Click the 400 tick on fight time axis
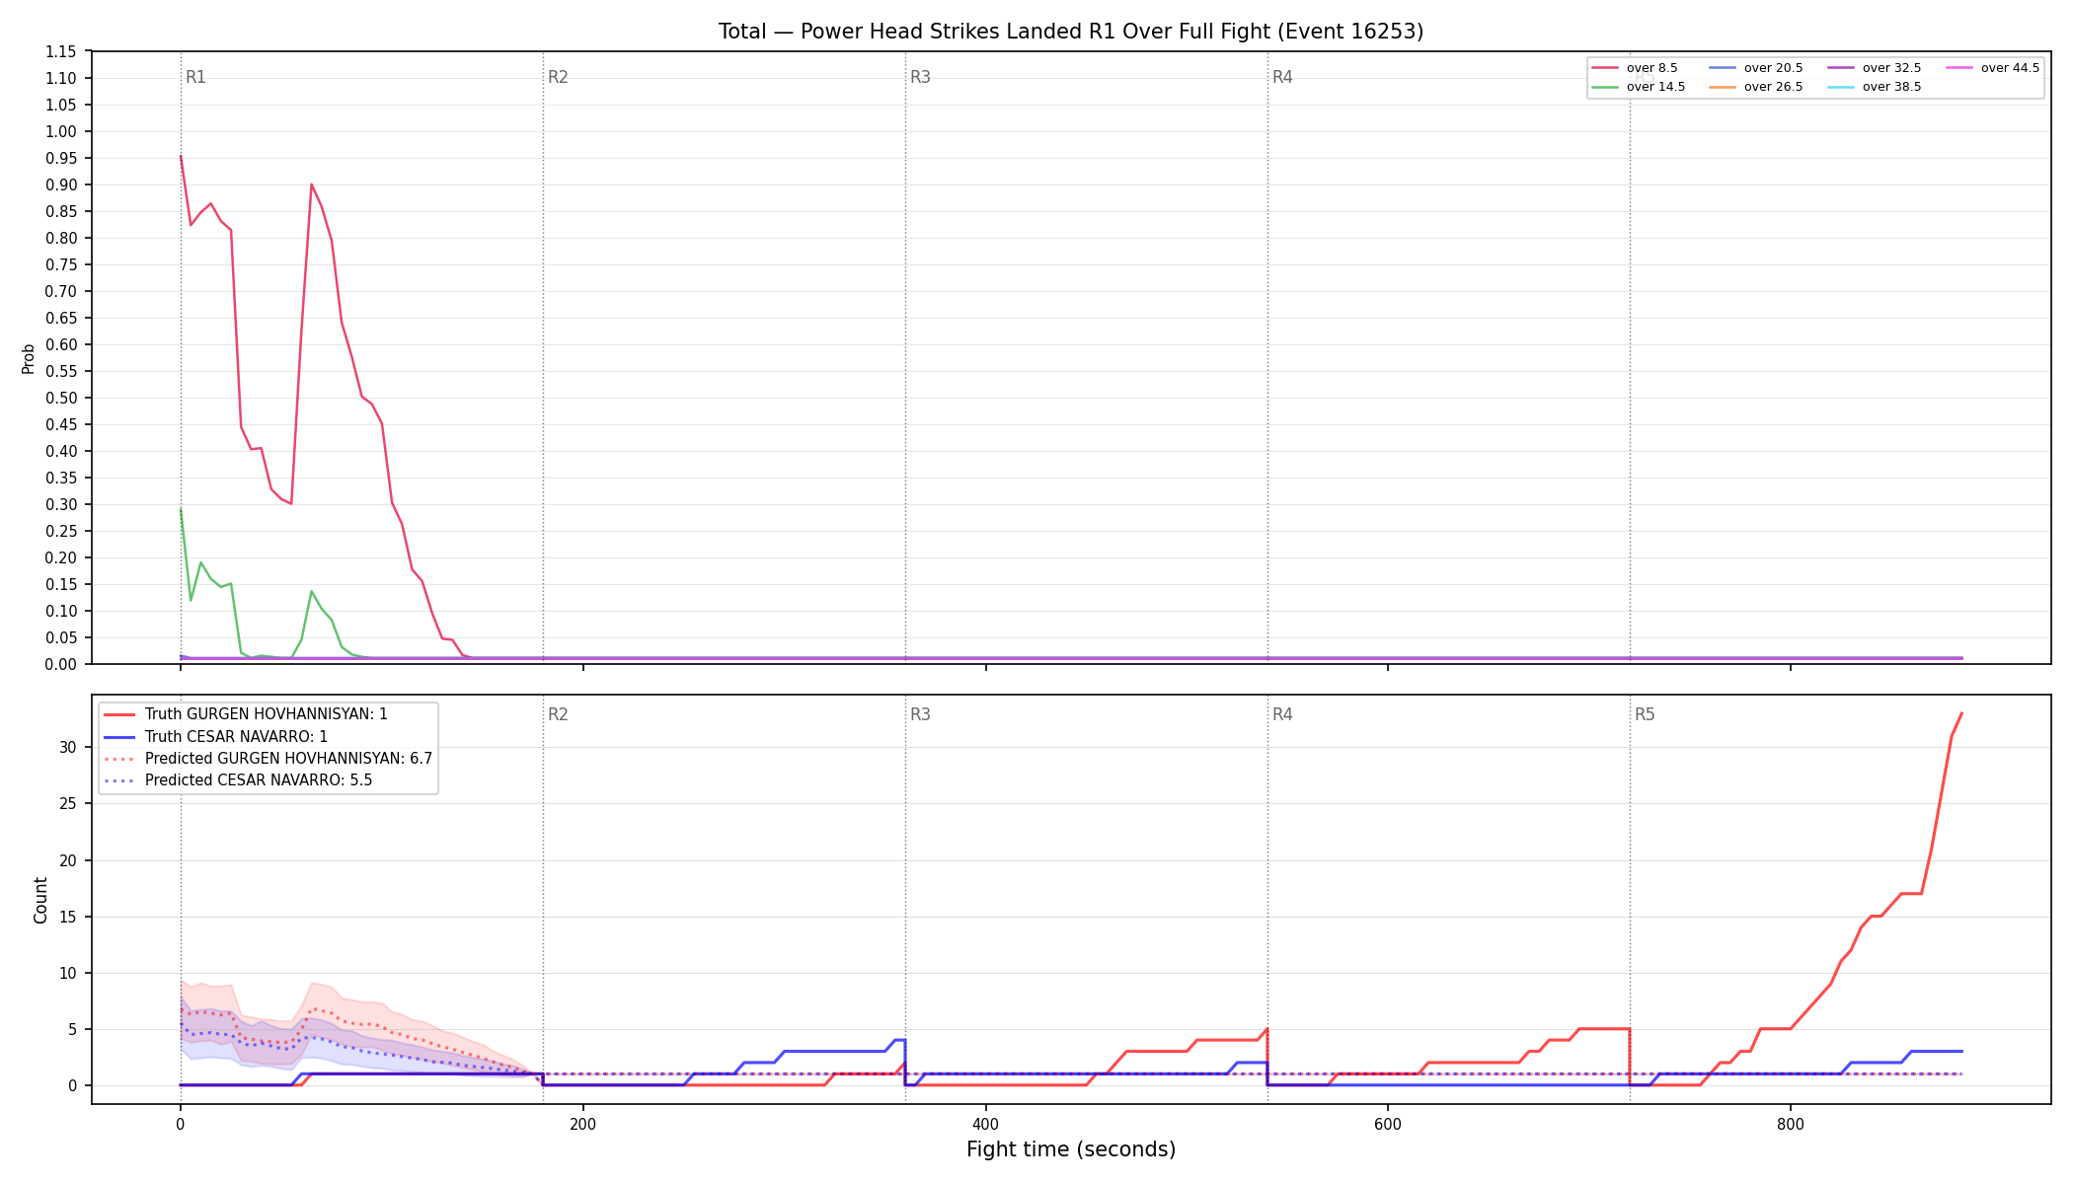The height and width of the screenshot is (1184, 2073). 985,1124
